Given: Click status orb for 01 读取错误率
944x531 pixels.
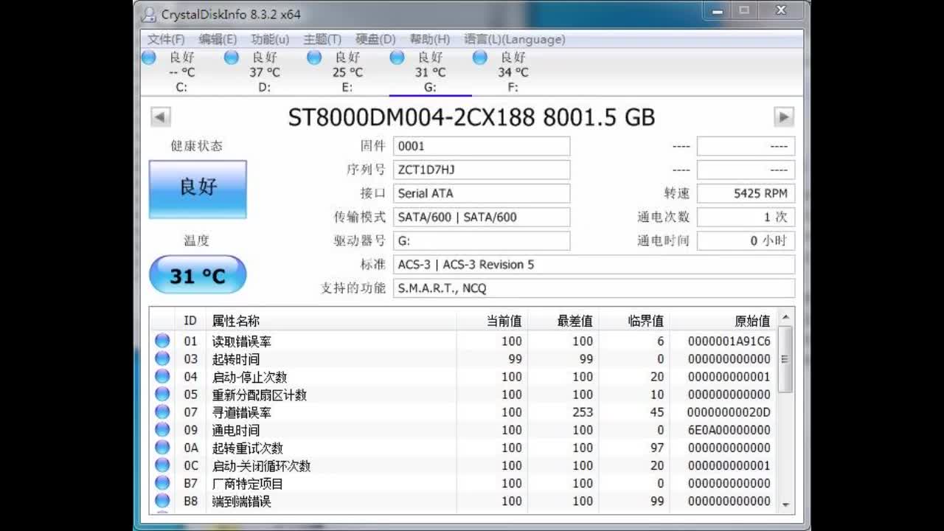Looking at the screenshot, I should (x=162, y=341).
